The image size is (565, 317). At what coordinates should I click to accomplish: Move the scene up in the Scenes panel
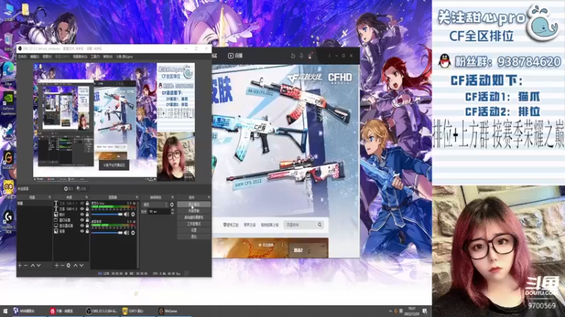(32, 266)
